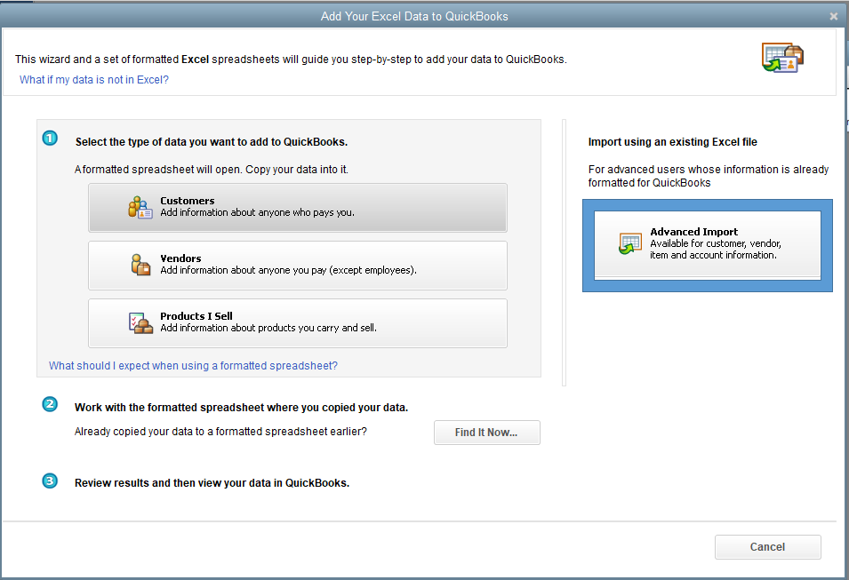Open the formatted spreadsheet expectations help link
This screenshot has height=580, width=849.
193,366
